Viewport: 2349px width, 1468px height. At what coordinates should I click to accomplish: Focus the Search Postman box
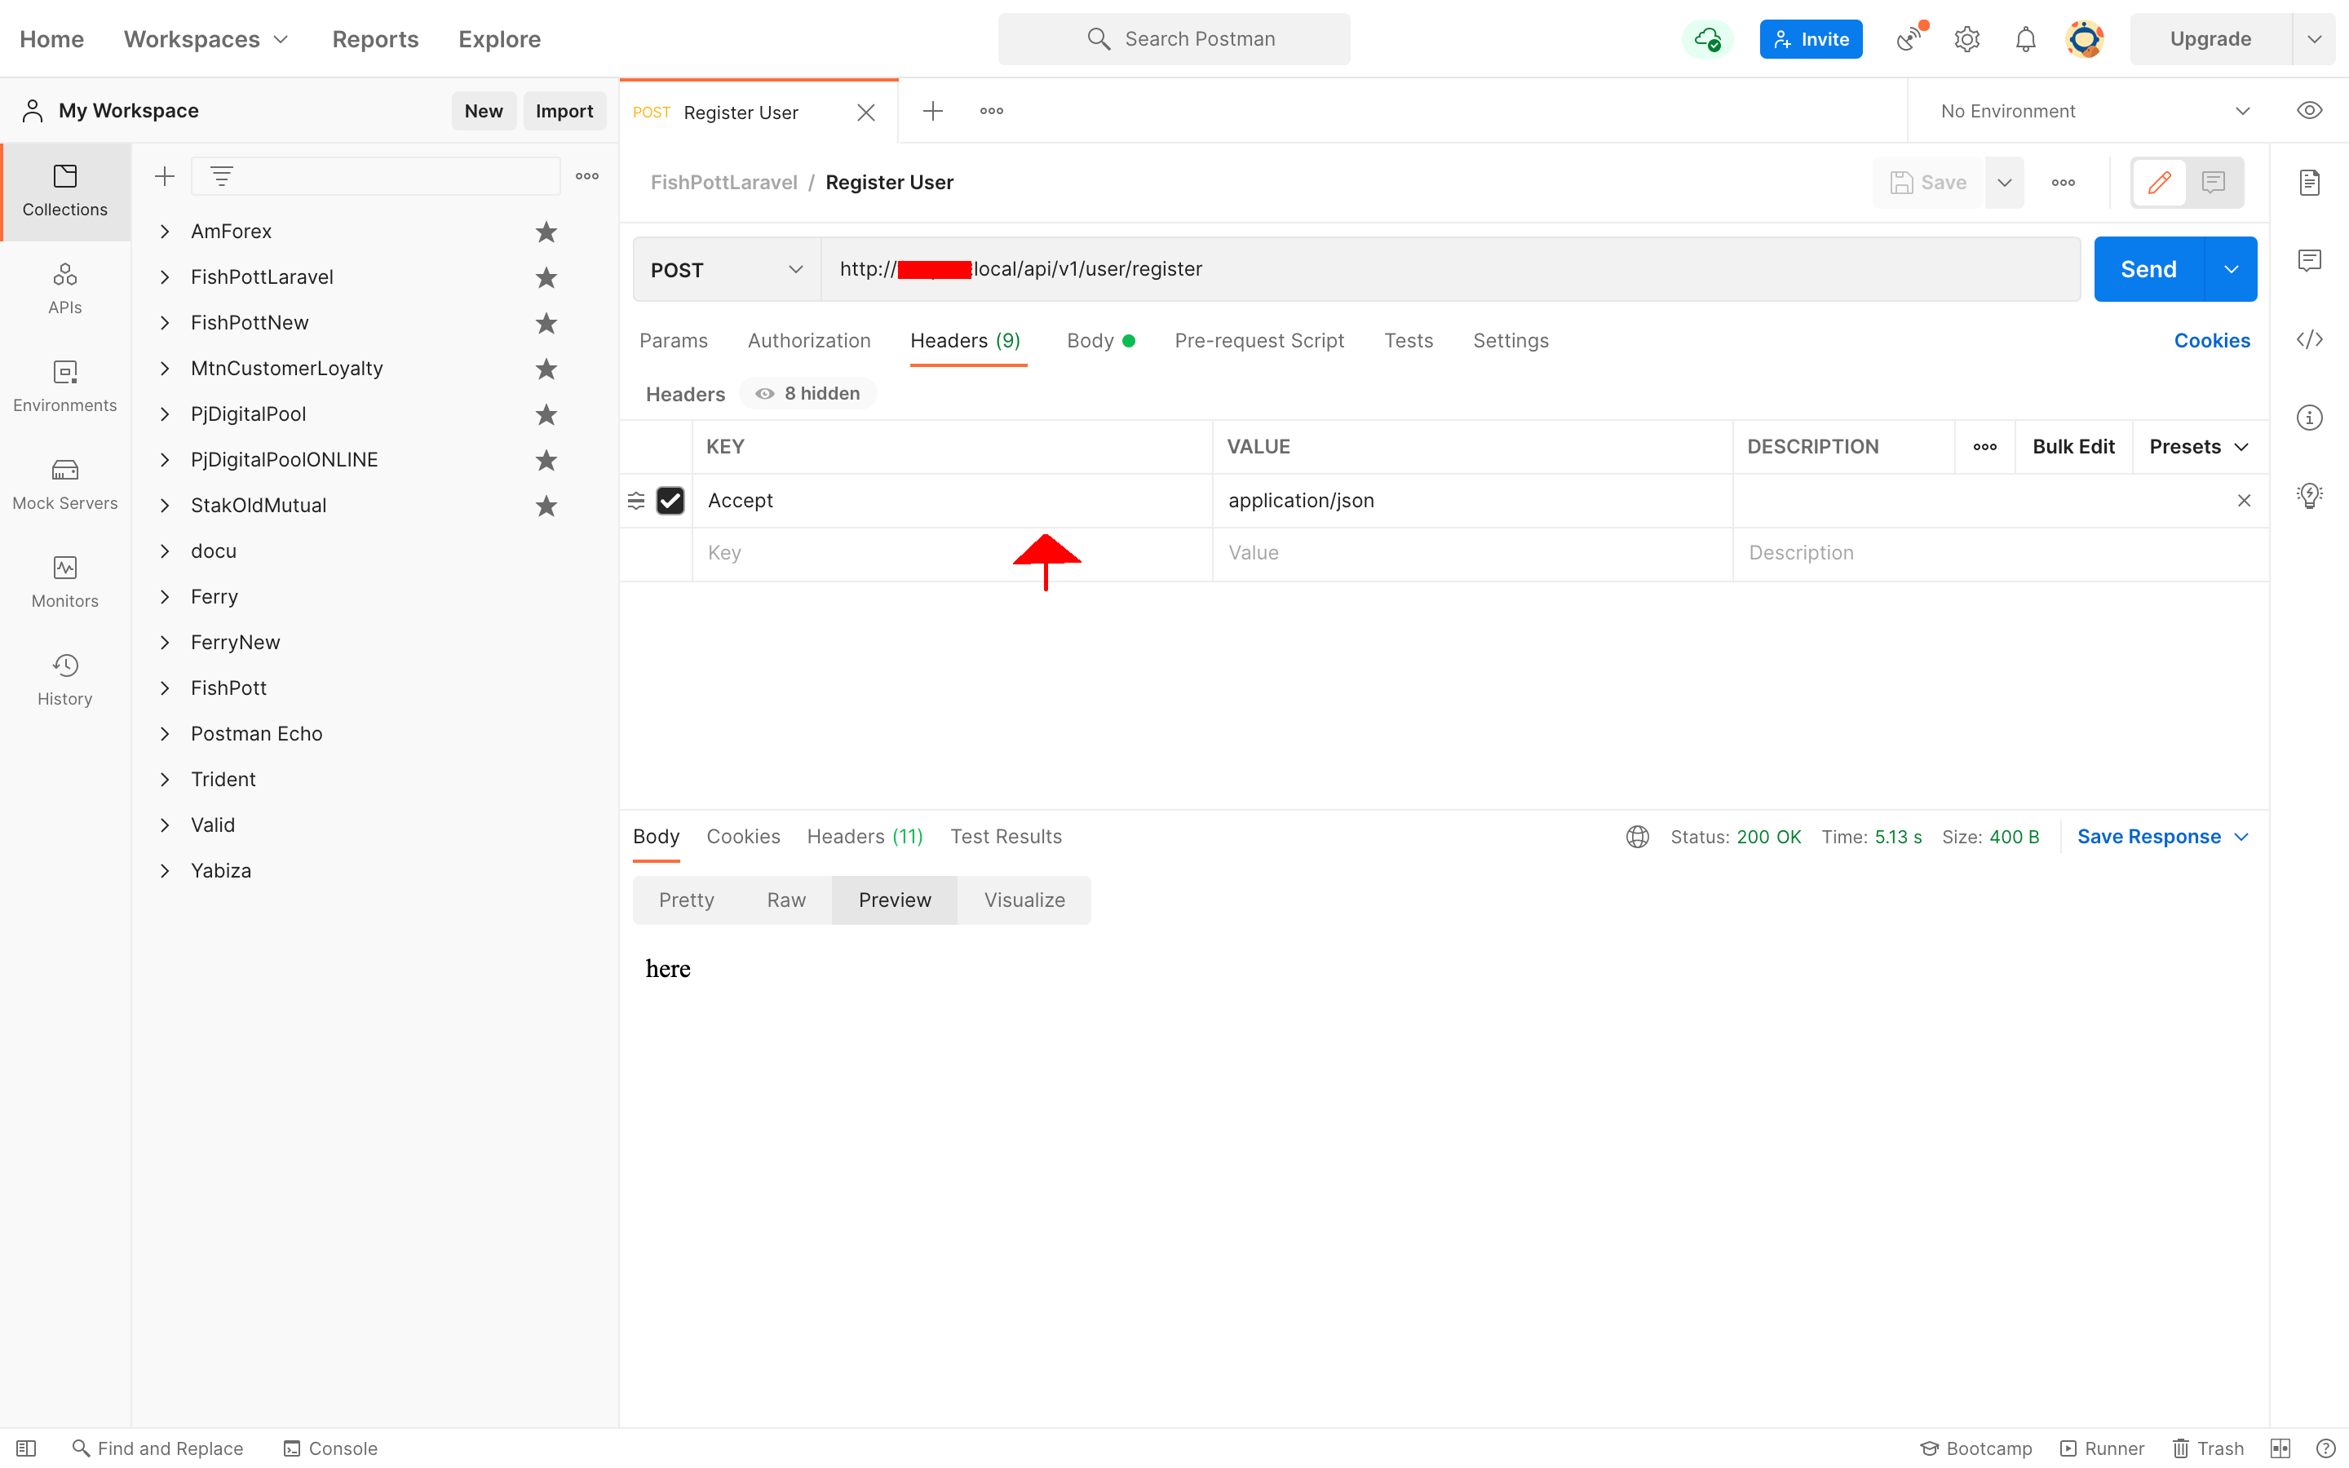(1174, 39)
